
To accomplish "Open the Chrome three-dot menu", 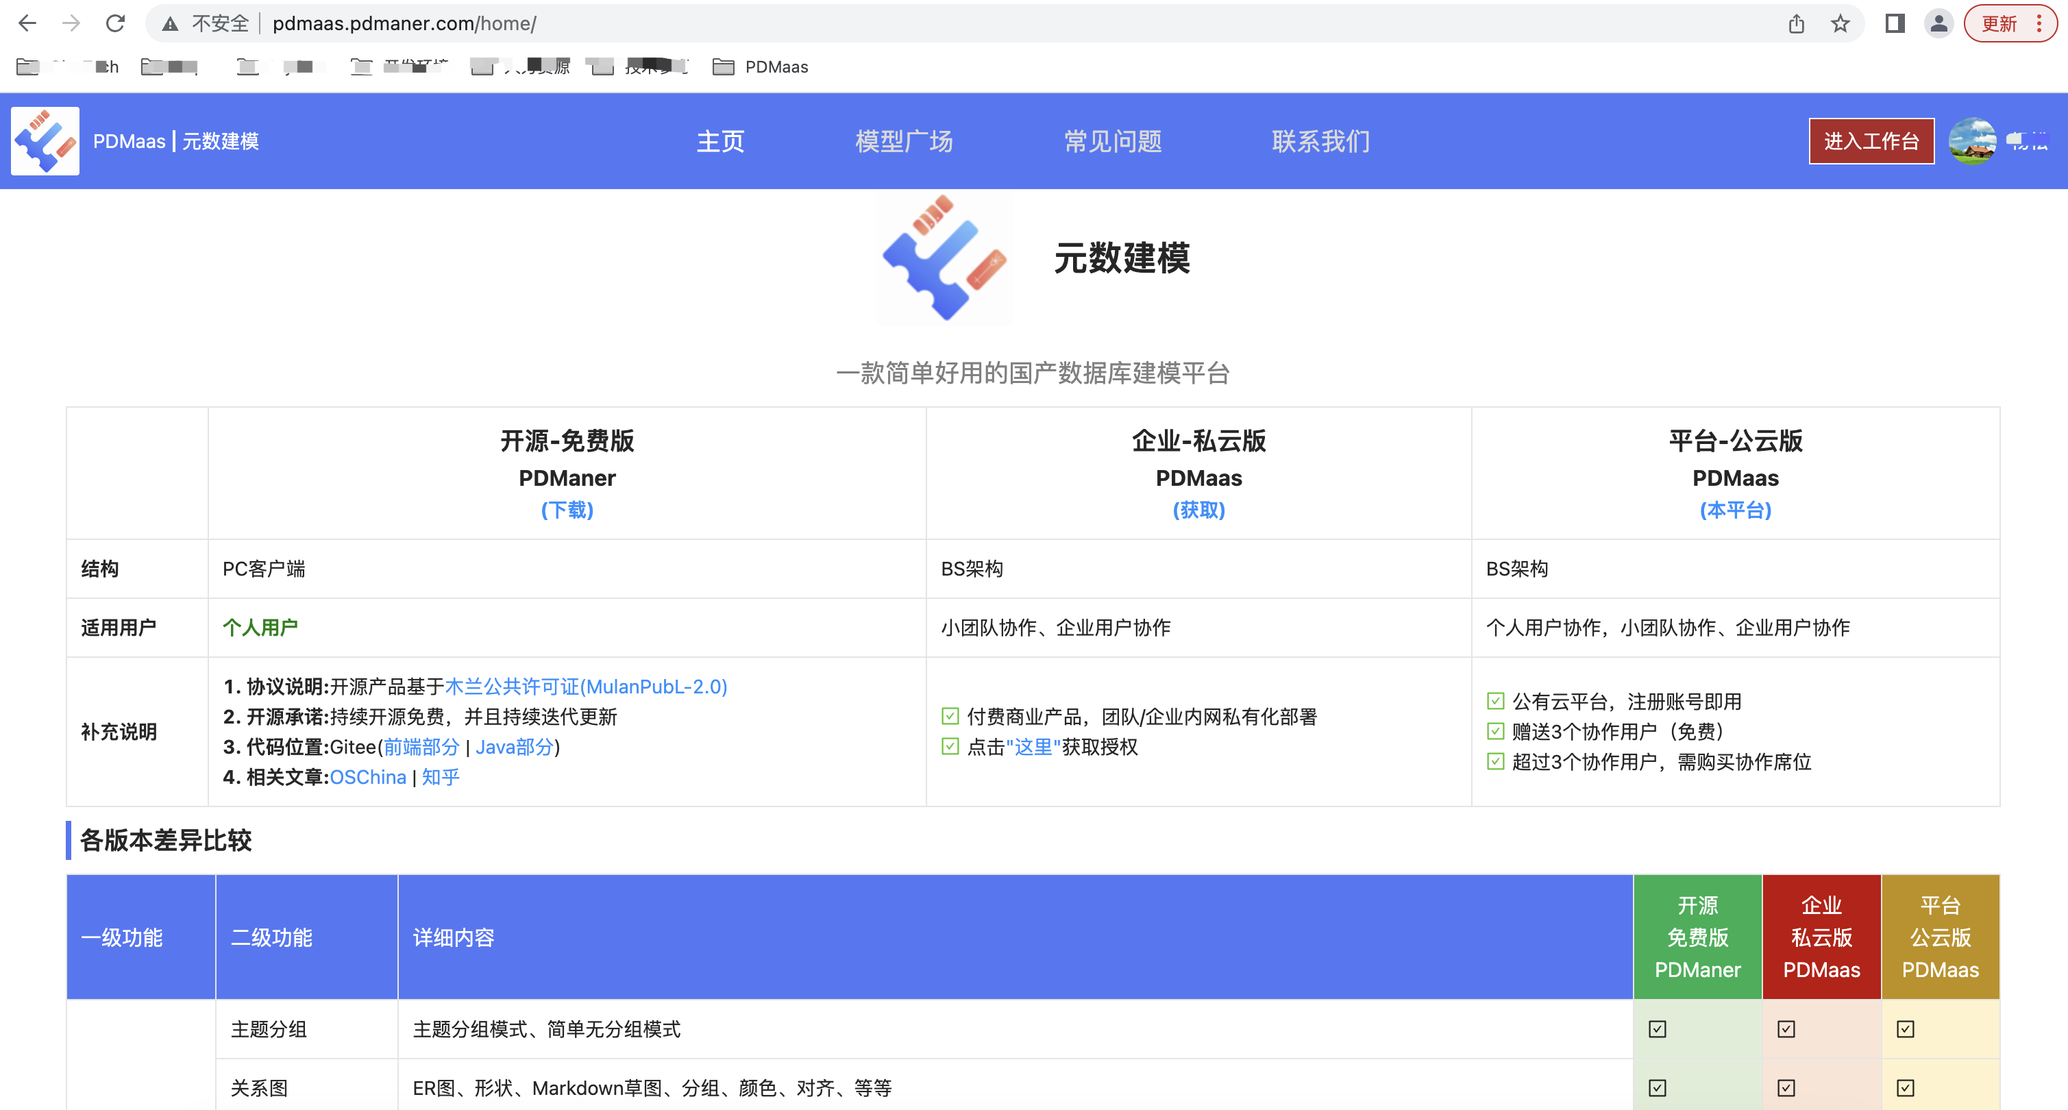I will pyautogui.click(x=2039, y=23).
